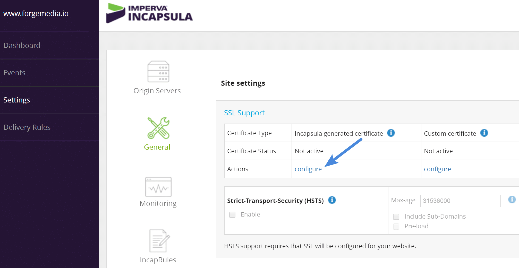Image resolution: width=519 pixels, height=268 pixels.
Task: Click the 'Site settings' heading
Action: (x=243, y=83)
